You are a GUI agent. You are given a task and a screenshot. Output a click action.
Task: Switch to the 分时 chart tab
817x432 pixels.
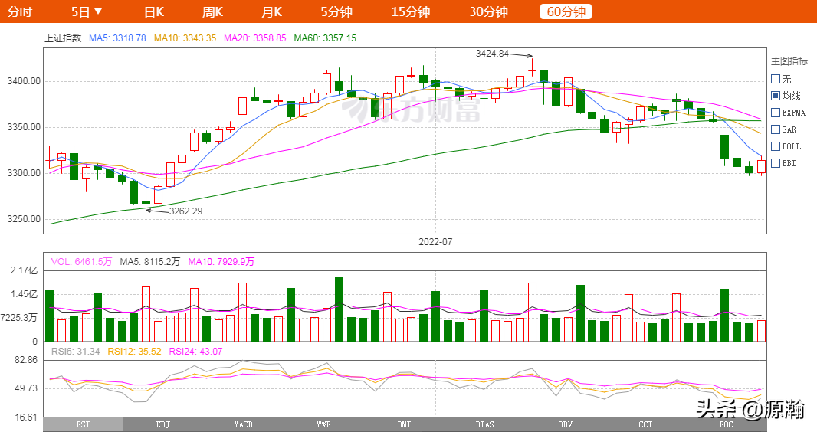(x=20, y=11)
